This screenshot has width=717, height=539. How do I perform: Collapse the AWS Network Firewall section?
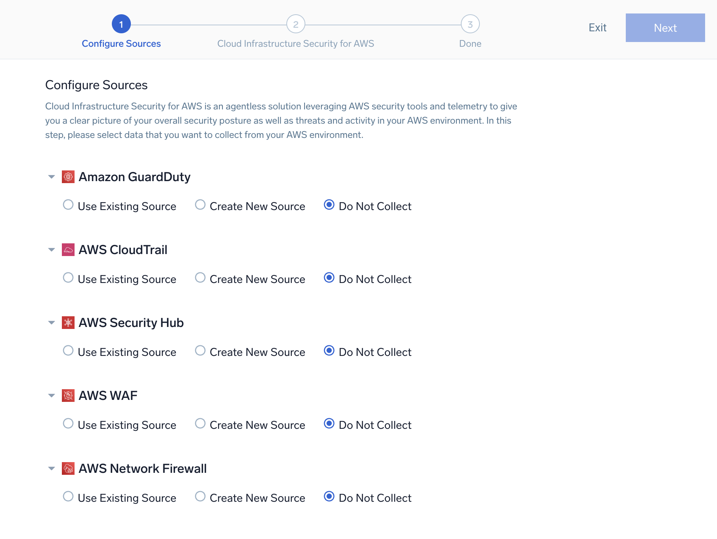coord(52,468)
